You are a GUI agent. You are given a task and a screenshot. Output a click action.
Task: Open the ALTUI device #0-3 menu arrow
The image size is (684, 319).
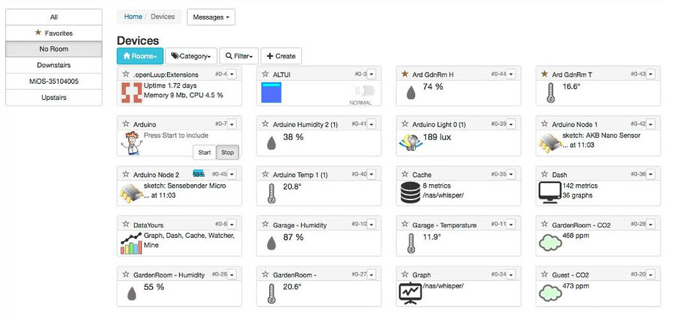click(371, 74)
